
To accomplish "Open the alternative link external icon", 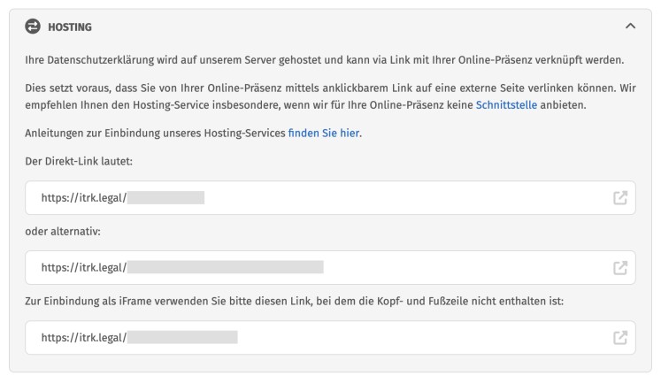I will click(x=620, y=267).
